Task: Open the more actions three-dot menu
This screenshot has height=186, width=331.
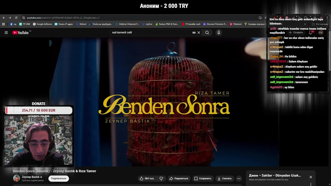Action: 239,179
